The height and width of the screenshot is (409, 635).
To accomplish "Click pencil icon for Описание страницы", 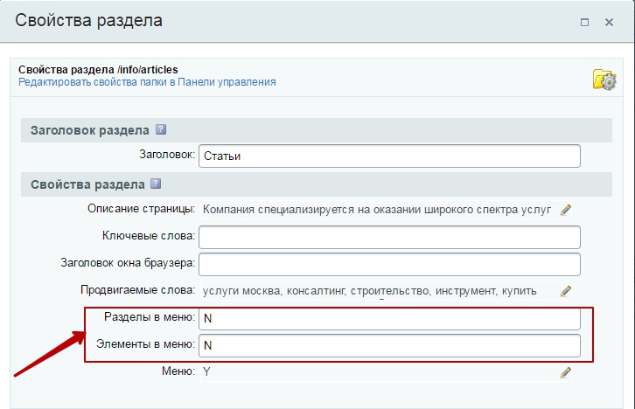I will 566,210.
